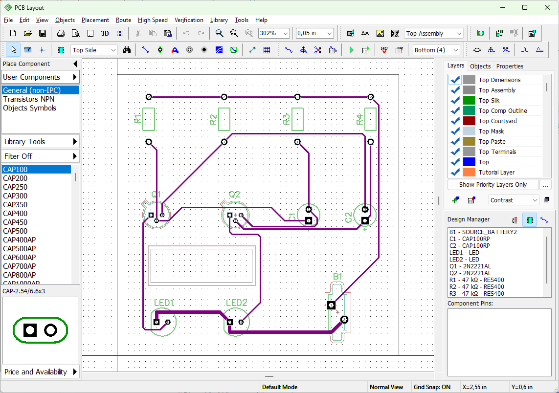Image resolution: width=559 pixels, height=393 pixels.
Task: Click the table grid tool
Action: (267, 50)
